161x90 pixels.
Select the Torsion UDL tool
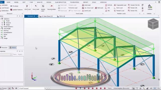pyautogui.click(x=133, y=8)
